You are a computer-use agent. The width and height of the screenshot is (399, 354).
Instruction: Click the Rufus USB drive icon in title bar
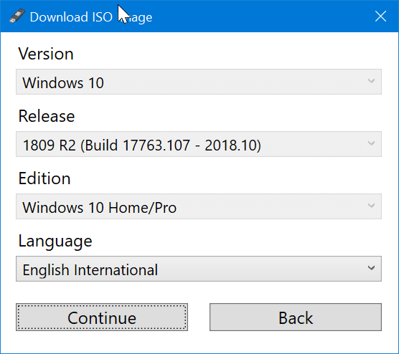pos(17,16)
